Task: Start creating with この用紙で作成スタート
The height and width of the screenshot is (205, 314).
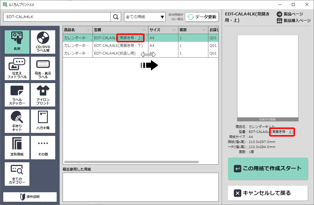Action: point(268,169)
